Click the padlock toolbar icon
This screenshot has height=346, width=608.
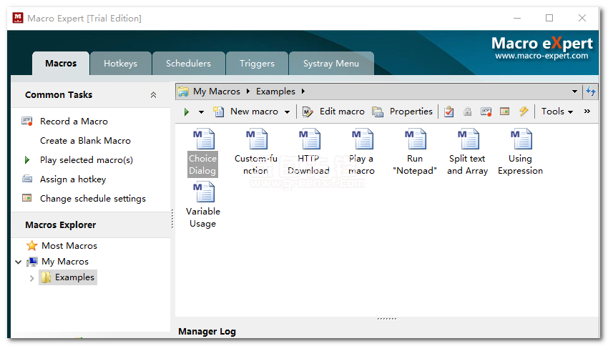coord(468,112)
